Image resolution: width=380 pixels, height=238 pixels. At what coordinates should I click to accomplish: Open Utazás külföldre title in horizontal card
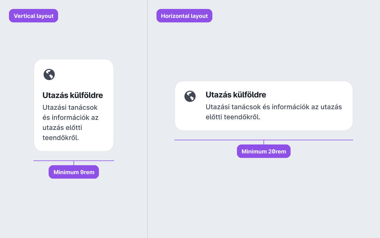tap(236, 95)
